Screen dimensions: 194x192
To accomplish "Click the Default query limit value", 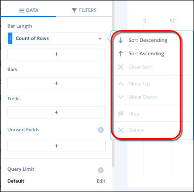I will click(x=16, y=181).
